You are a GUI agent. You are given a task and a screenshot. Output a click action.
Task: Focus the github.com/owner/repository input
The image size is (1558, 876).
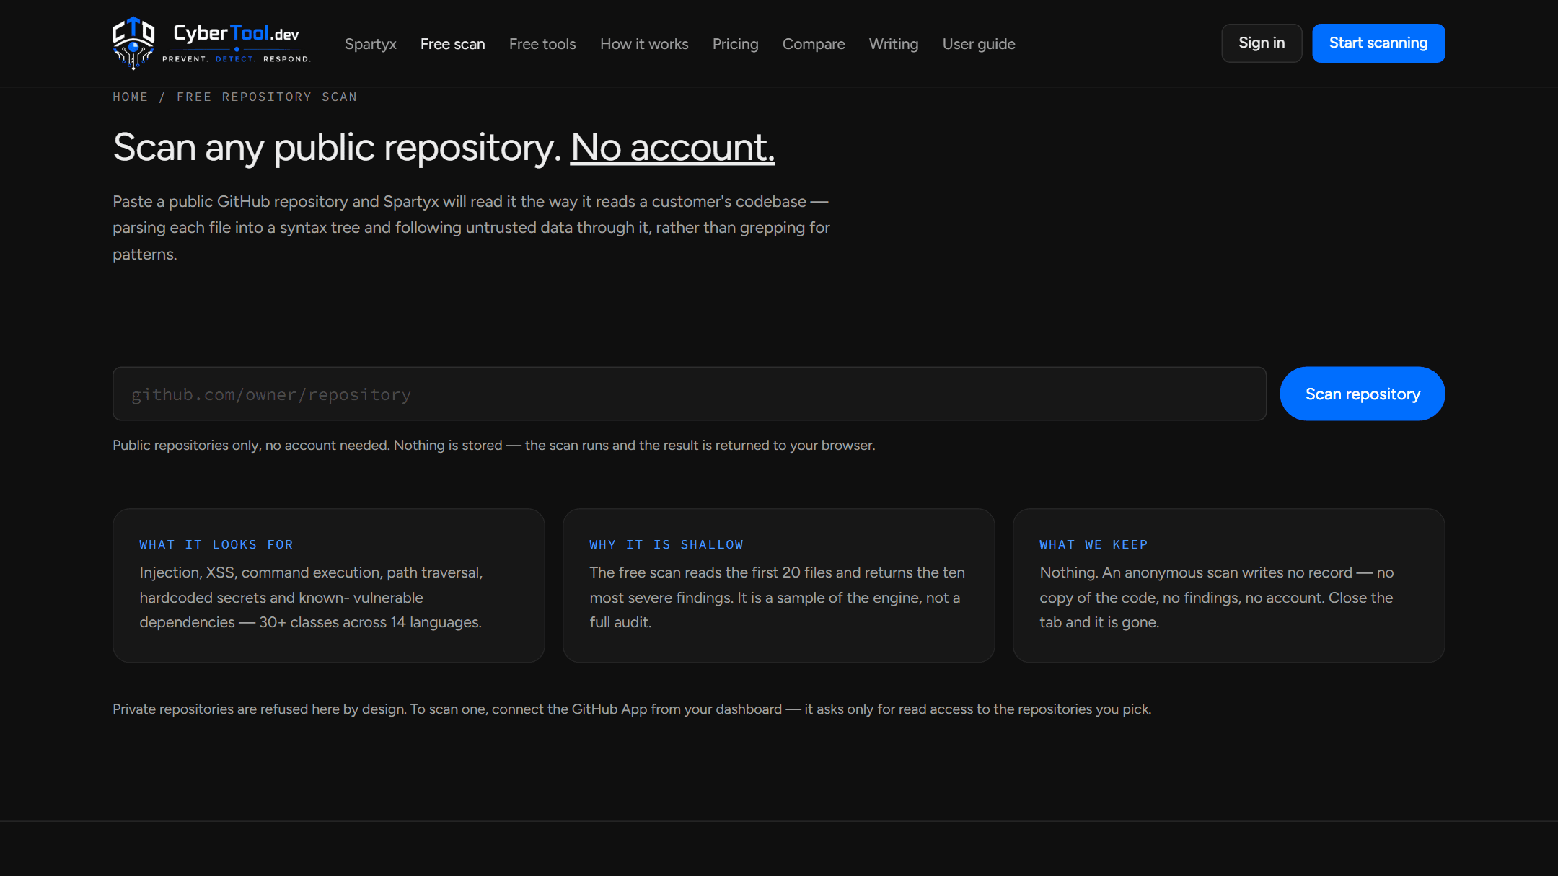click(x=689, y=394)
